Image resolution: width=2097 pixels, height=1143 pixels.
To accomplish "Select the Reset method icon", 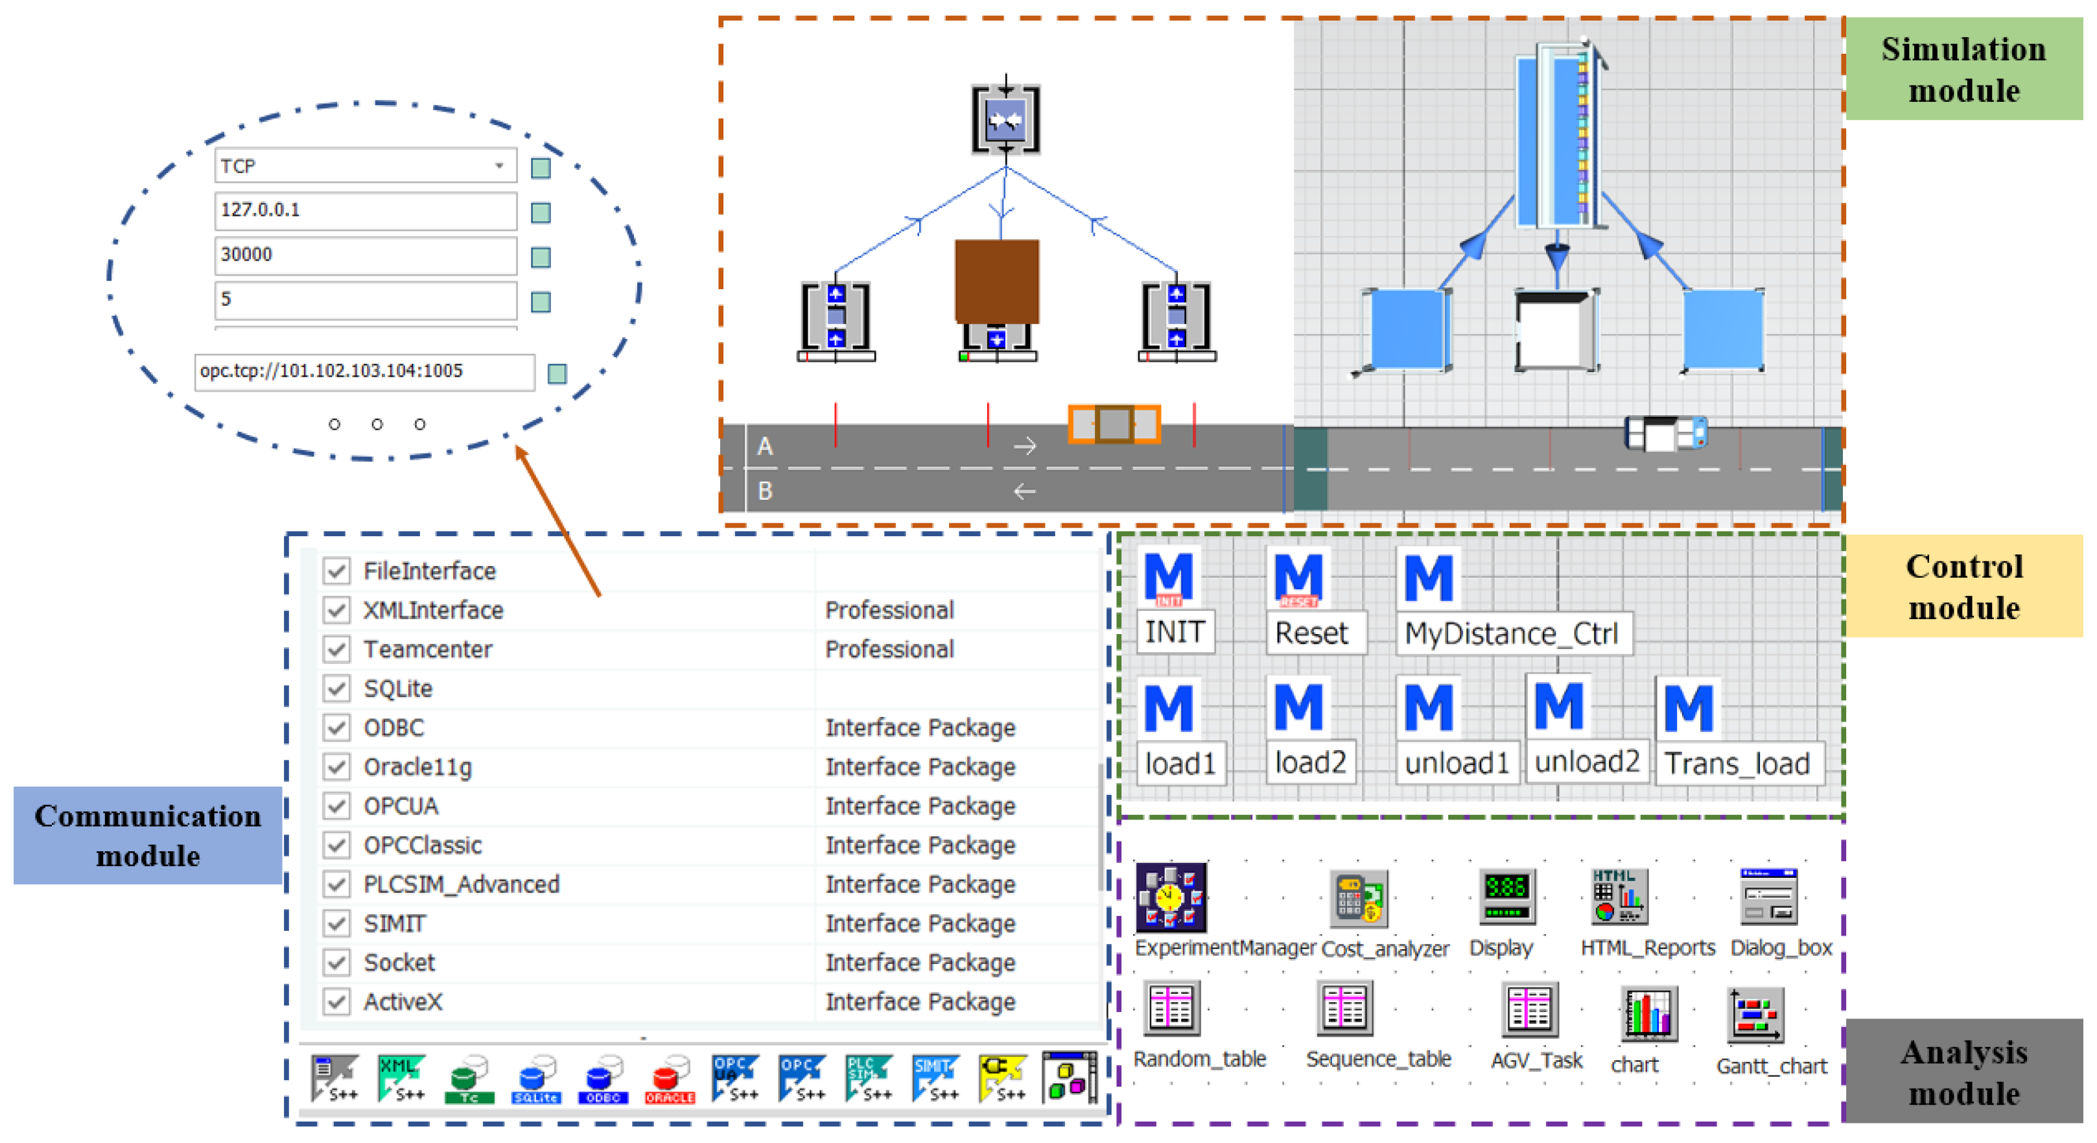I will (x=1298, y=578).
